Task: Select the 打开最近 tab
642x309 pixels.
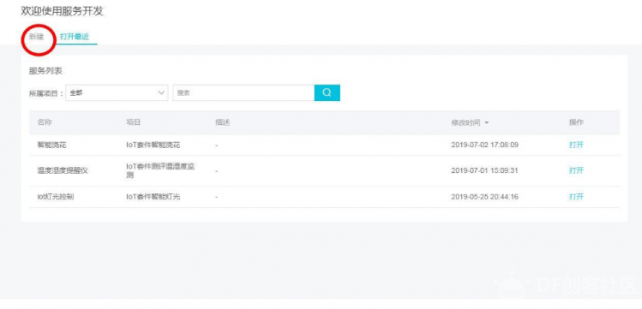Action: tap(75, 37)
